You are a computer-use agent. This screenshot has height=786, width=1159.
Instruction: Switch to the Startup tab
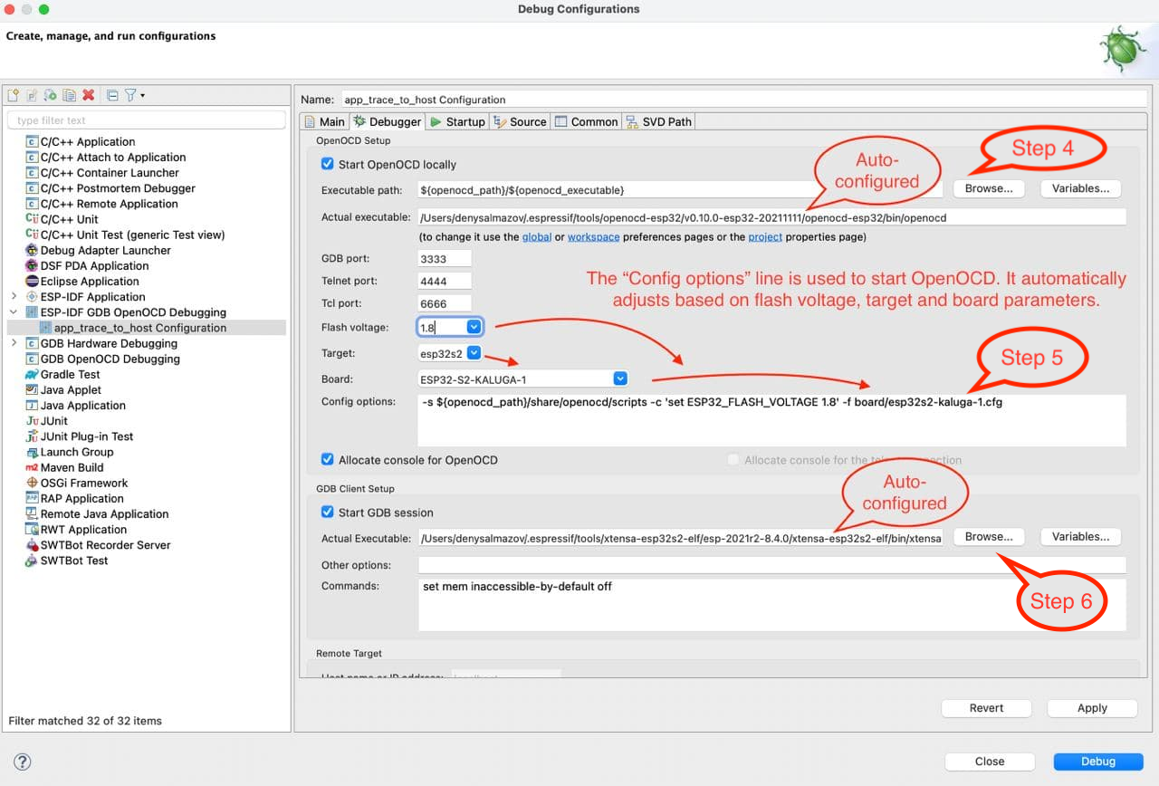(x=457, y=121)
